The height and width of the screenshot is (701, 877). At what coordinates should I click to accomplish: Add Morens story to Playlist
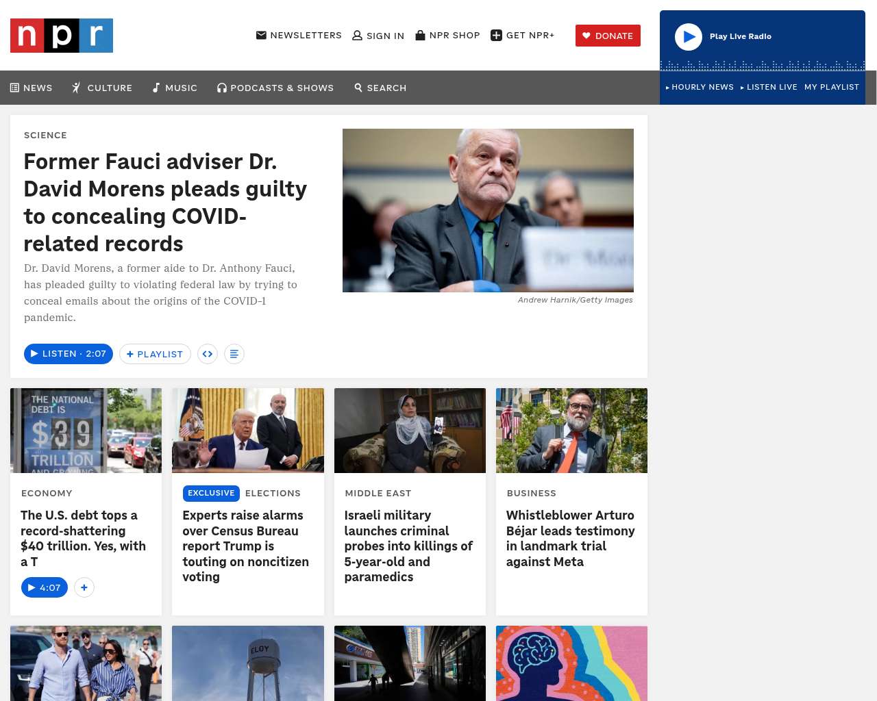[x=155, y=354]
